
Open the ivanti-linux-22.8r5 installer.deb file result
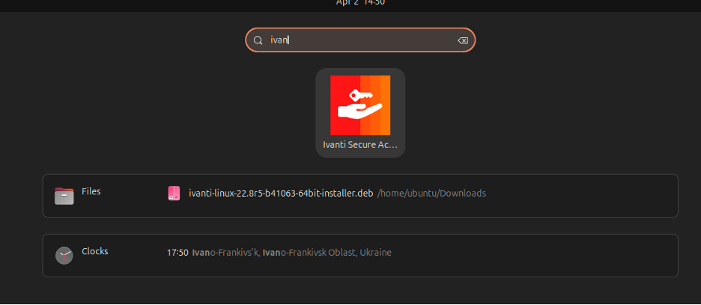(281, 194)
